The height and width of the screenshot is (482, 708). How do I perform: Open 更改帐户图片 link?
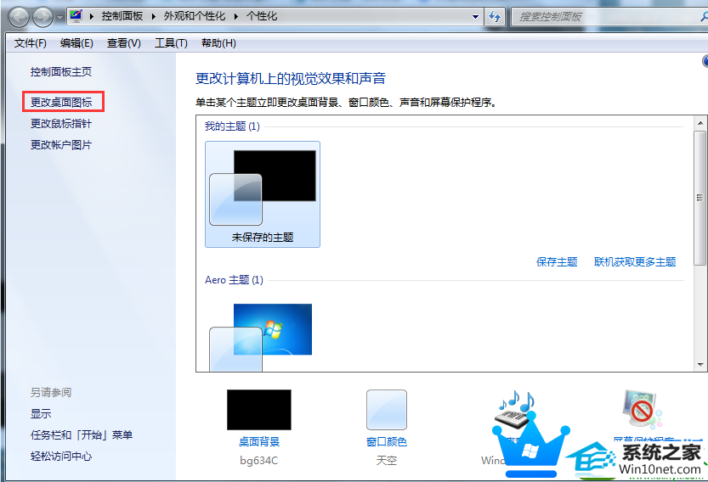point(61,145)
